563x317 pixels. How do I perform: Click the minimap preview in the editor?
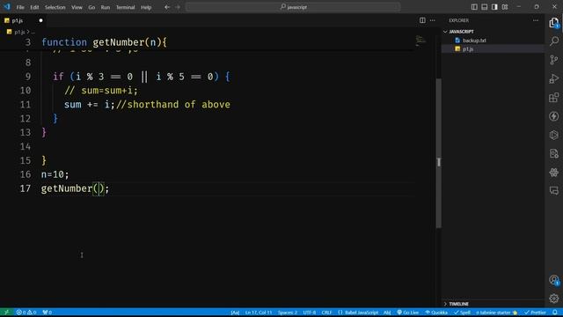click(x=420, y=41)
